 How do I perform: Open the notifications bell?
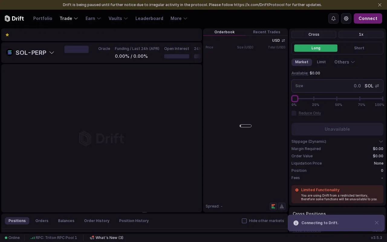(x=333, y=18)
